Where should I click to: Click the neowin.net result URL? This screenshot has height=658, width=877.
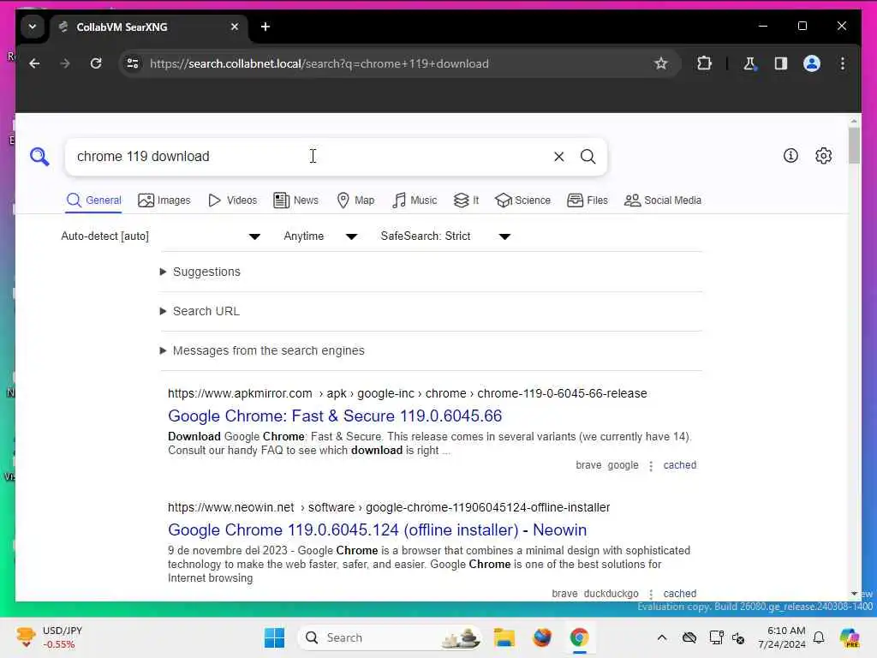tap(389, 507)
